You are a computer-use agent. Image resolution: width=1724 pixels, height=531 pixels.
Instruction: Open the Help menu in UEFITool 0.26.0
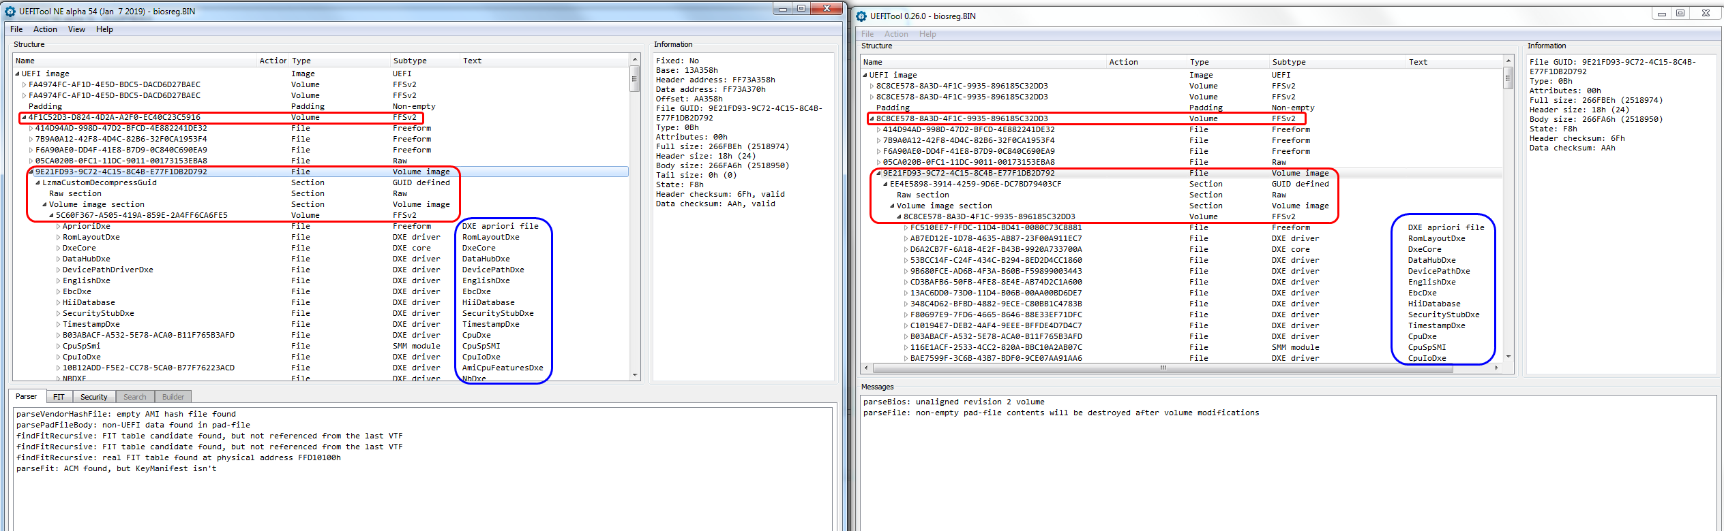(927, 34)
